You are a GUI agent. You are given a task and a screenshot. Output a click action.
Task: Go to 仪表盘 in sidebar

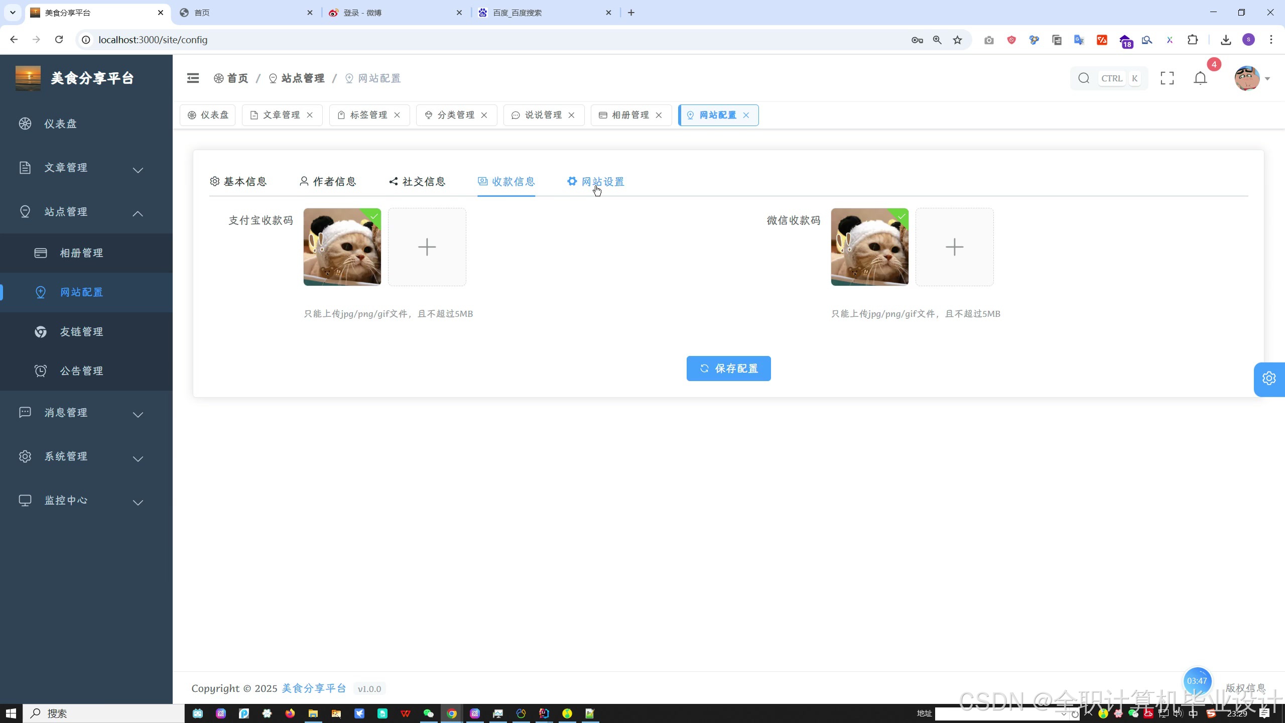[x=60, y=124]
